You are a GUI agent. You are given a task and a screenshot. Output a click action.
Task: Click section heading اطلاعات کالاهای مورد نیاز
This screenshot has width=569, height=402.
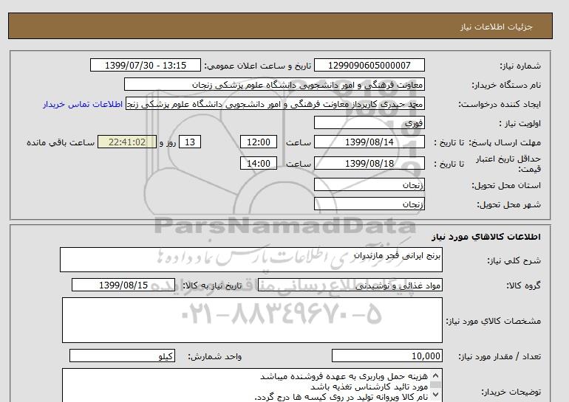(x=486, y=237)
